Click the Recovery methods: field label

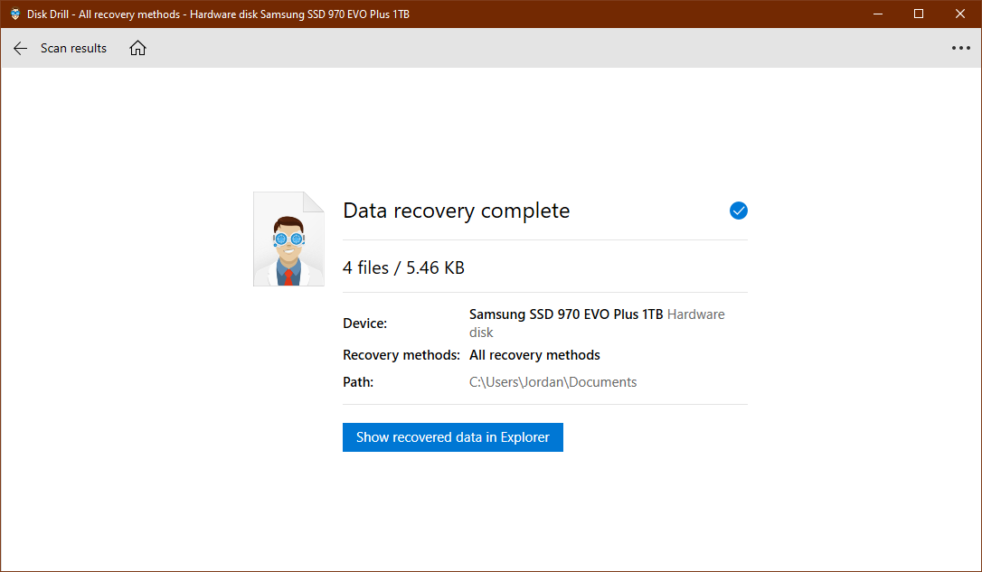pyautogui.click(x=401, y=354)
